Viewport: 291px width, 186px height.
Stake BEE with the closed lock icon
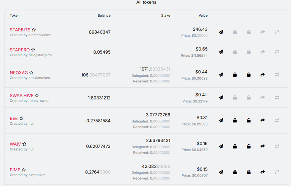235,121
